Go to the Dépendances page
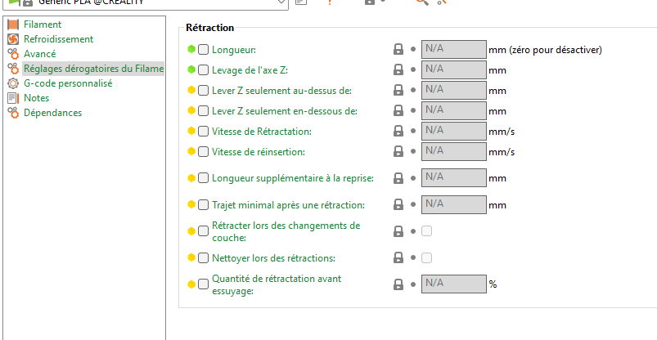This screenshot has width=657, height=340. 52,113
